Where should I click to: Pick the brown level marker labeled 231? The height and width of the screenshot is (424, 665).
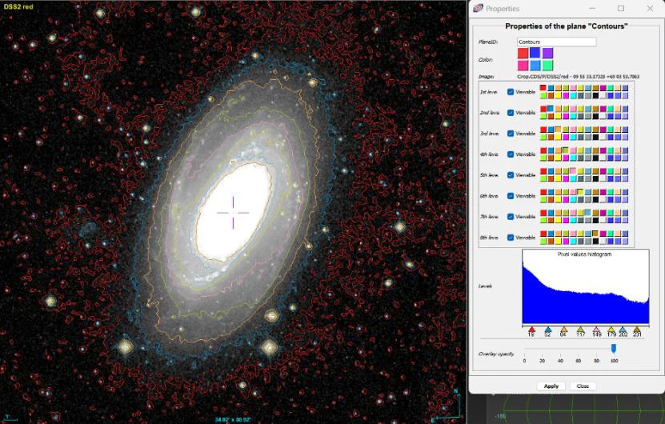(x=636, y=330)
